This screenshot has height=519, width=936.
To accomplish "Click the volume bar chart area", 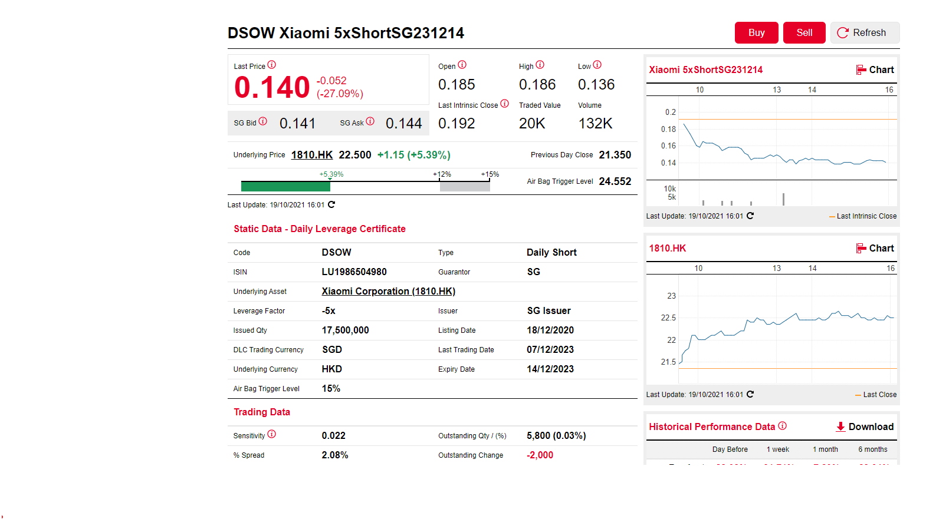I will coord(787,193).
